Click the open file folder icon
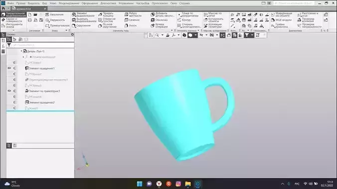Viewport: 337px width, 189px height. click(35, 14)
